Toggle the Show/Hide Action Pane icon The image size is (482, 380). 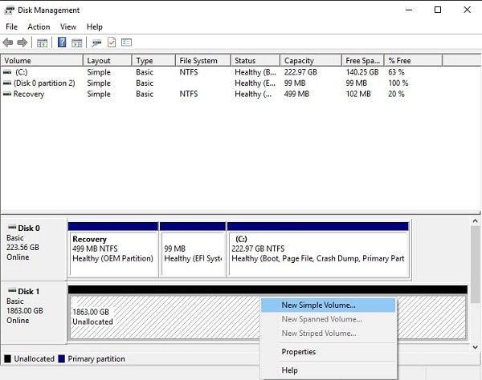(77, 42)
